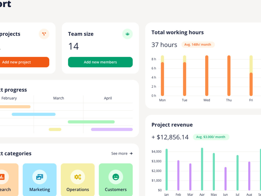The height and width of the screenshot is (196, 261).
Task: Click the blue February-March progress bar
Action: coord(34,114)
